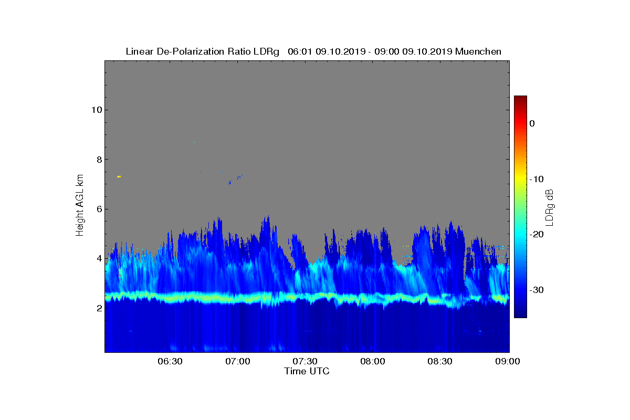Click the '08:30' time tick label
Screen dimensions: 630x420
coord(440,362)
